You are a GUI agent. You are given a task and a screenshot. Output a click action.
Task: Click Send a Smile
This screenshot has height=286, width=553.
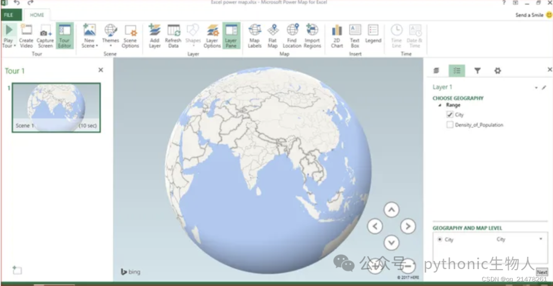(534, 15)
